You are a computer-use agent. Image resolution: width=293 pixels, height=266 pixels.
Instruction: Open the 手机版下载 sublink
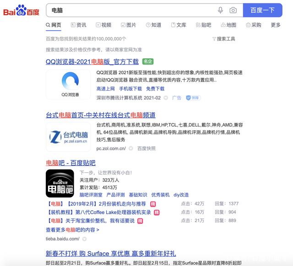130,89
